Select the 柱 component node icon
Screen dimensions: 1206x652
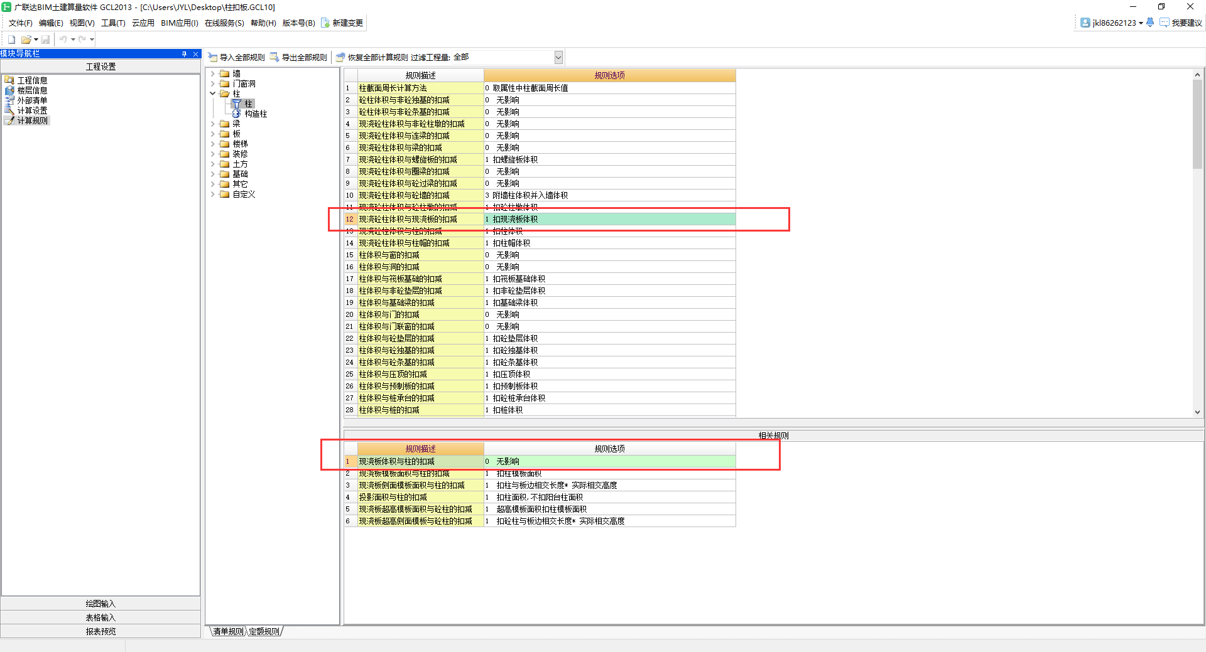pos(237,104)
